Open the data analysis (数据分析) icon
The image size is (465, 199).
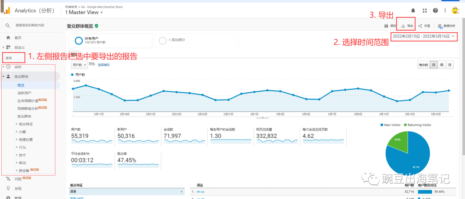[x=440, y=26]
